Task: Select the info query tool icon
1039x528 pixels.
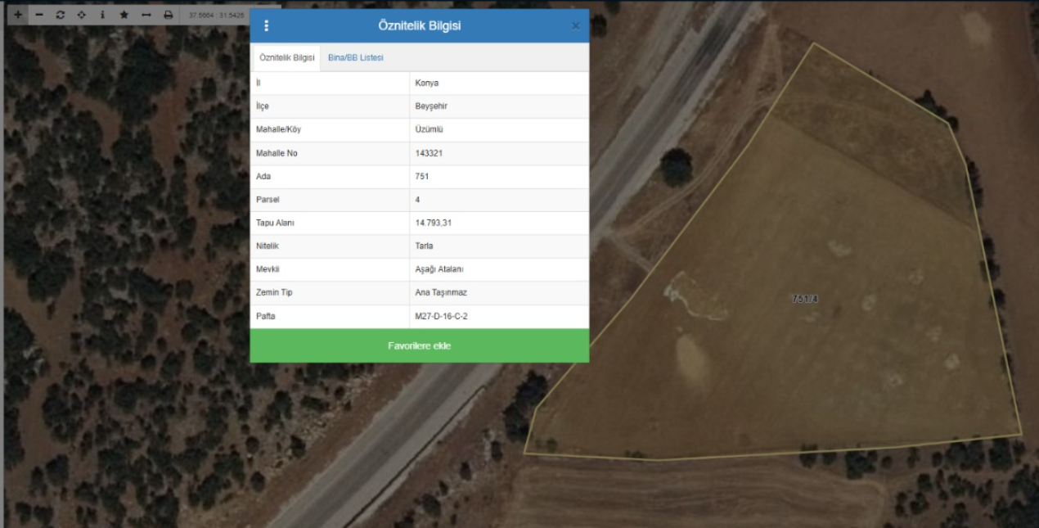Action: pos(102,15)
